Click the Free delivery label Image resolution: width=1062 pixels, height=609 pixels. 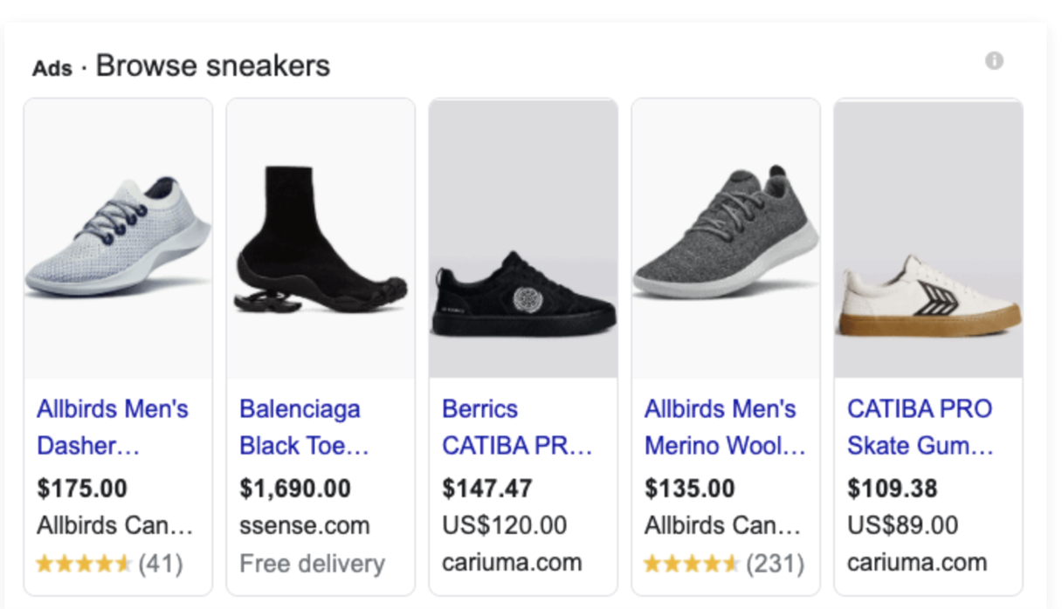coord(312,564)
